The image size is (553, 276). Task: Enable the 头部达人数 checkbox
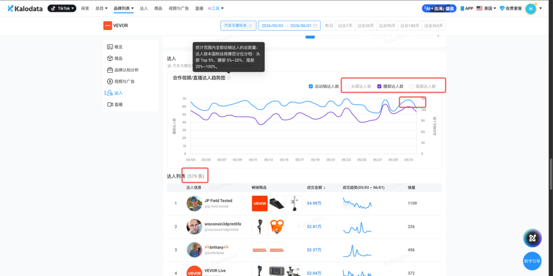click(347, 86)
